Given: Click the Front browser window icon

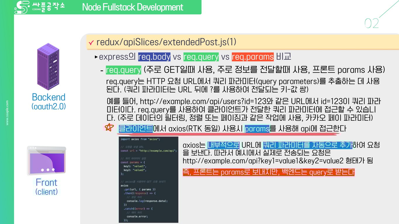Looking at the screenshot, I should pos(46,161).
